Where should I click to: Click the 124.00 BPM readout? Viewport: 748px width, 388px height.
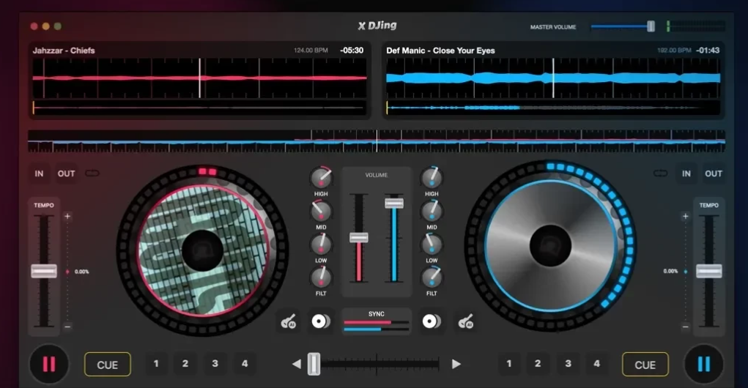point(311,50)
